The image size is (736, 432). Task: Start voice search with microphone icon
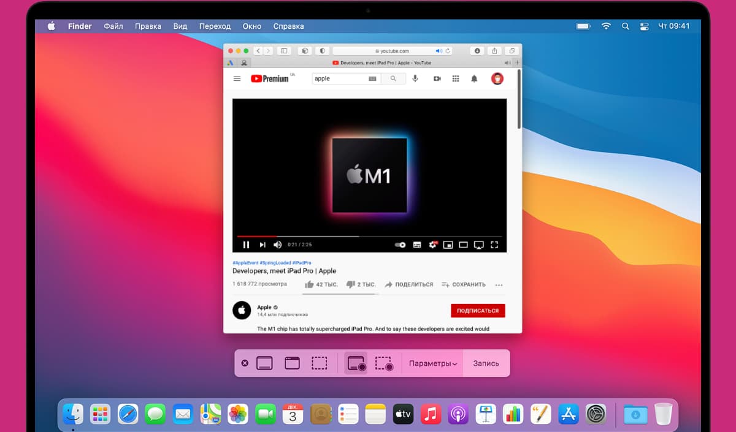pyautogui.click(x=415, y=78)
